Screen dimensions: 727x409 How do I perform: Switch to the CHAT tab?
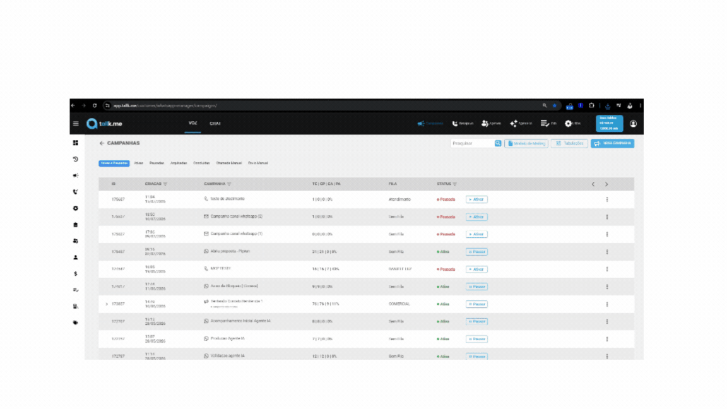pyautogui.click(x=215, y=123)
